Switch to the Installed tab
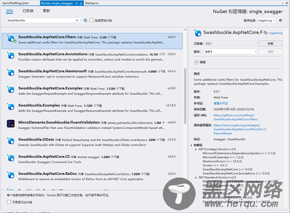290x213 pixels. click(x=28, y=11)
